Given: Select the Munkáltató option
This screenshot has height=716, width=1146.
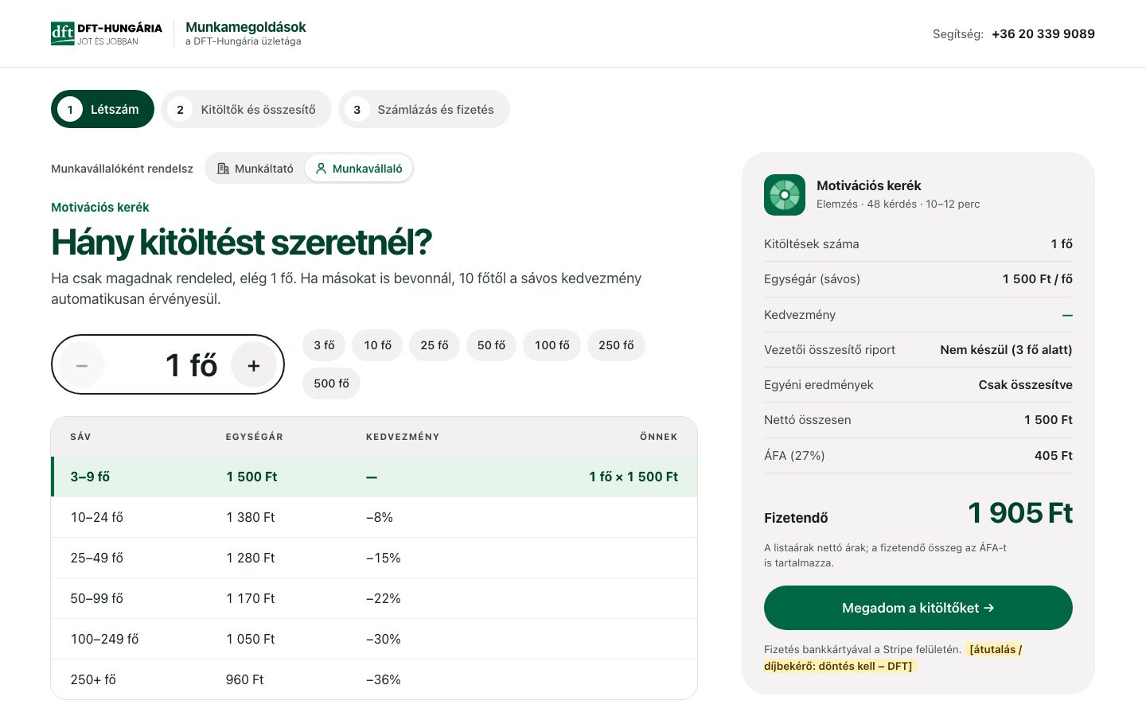Looking at the screenshot, I should [x=255, y=169].
